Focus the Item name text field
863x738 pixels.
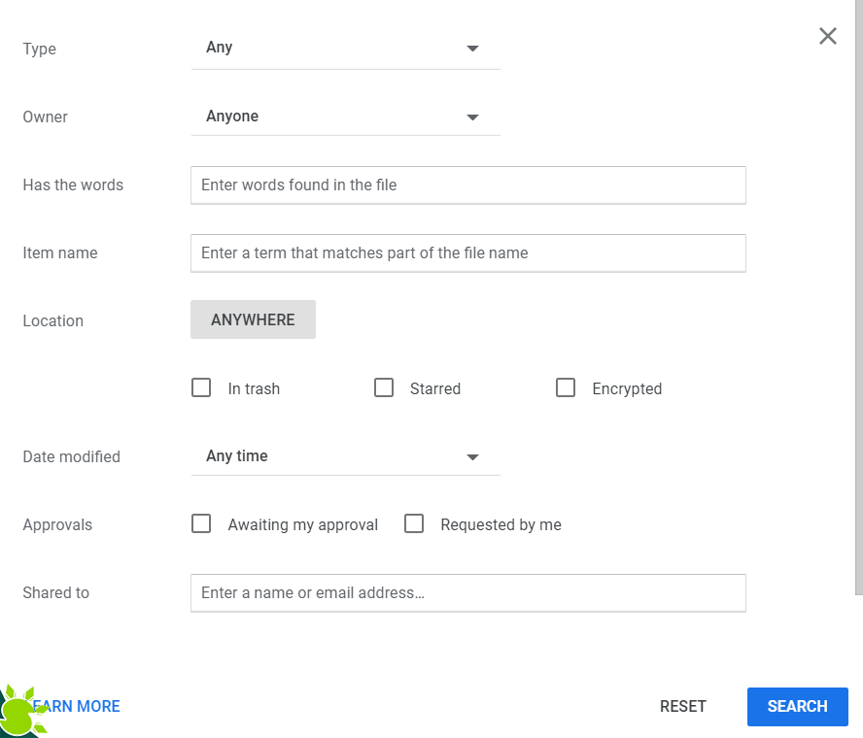(x=467, y=253)
